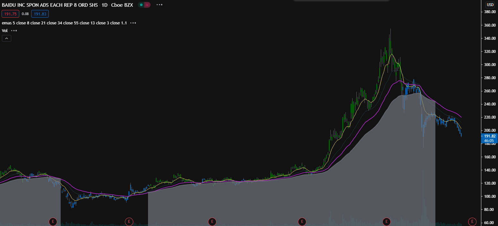Screen dimensions: 498x226
Task: Click the pink data update indicator icon
Action: pos(147,5)
